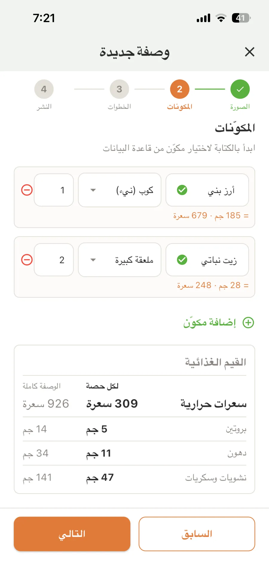
Task: Tap the Wi-Fi icon in status bar
Action: (221, 18)
